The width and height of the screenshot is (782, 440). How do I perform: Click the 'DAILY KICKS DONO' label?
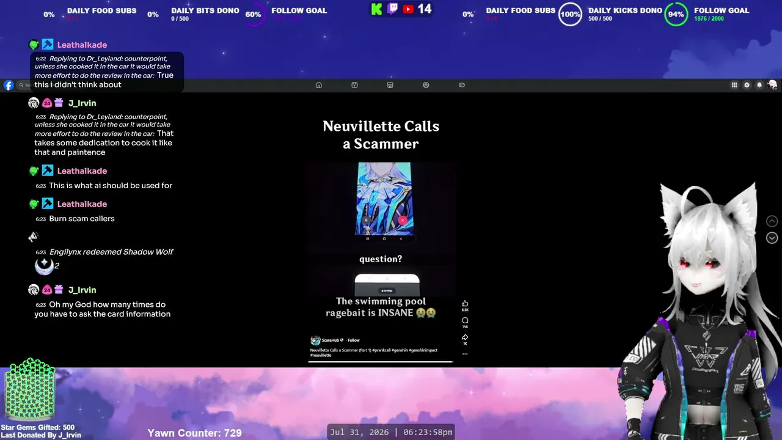[x=625, y=10]
